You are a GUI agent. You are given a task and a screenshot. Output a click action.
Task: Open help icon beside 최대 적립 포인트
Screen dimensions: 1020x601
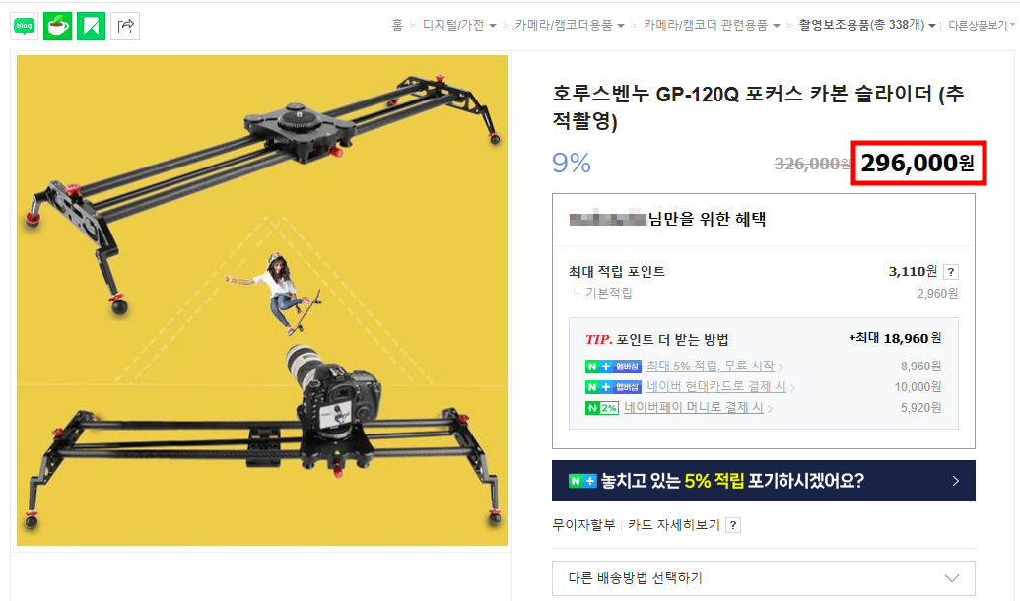(x=950, y=272)
